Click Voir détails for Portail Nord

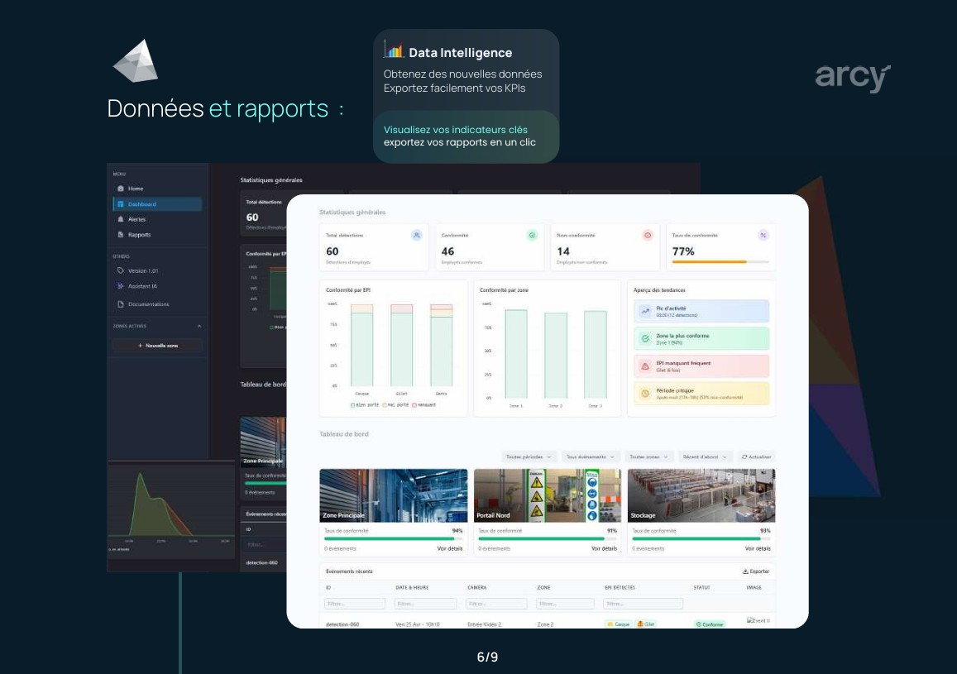click(605, 548)
